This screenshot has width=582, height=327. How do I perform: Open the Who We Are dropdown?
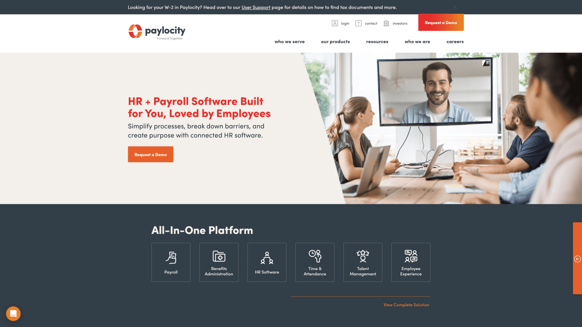coord(417,41)
